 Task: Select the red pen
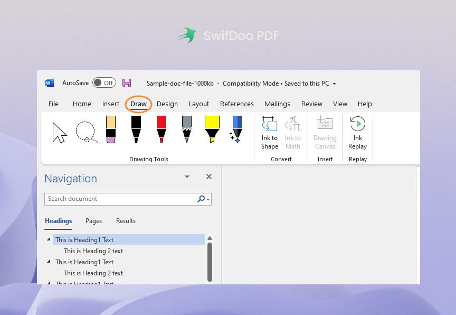(161, 129)
